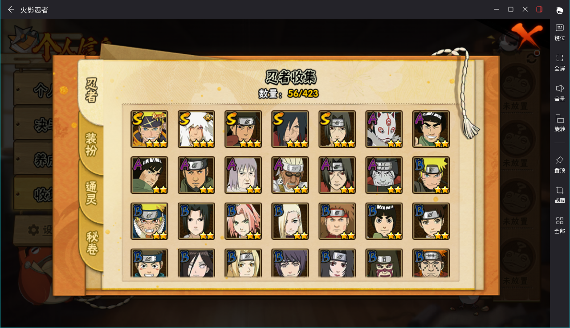The image size is (570, 328).
Task: Select the A-rank fox mask ninja card
Action: [x=384, y=129]
